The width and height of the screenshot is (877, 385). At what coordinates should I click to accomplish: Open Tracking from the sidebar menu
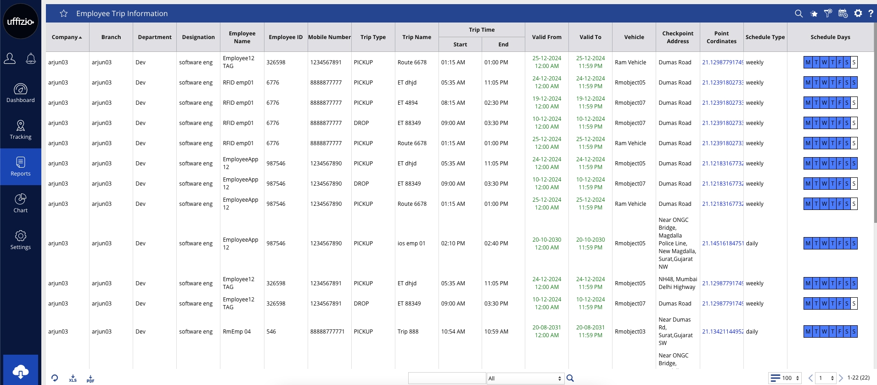pos(21,130)
